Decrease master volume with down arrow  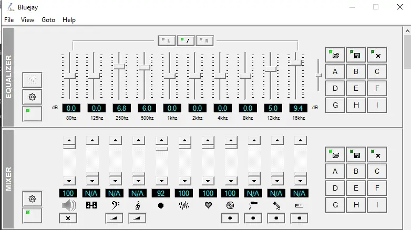[x=69, y=181]
